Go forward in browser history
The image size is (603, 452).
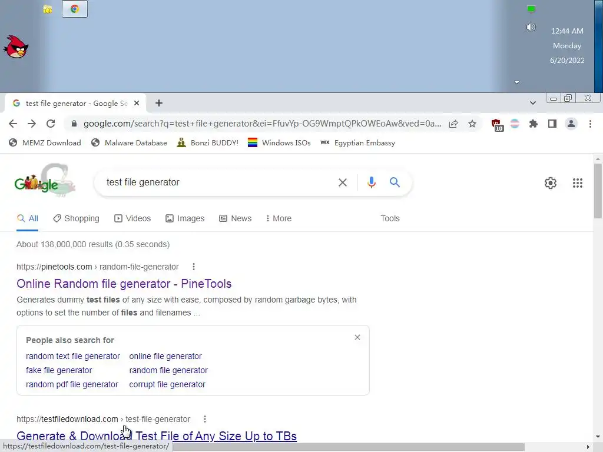point(32,124)
